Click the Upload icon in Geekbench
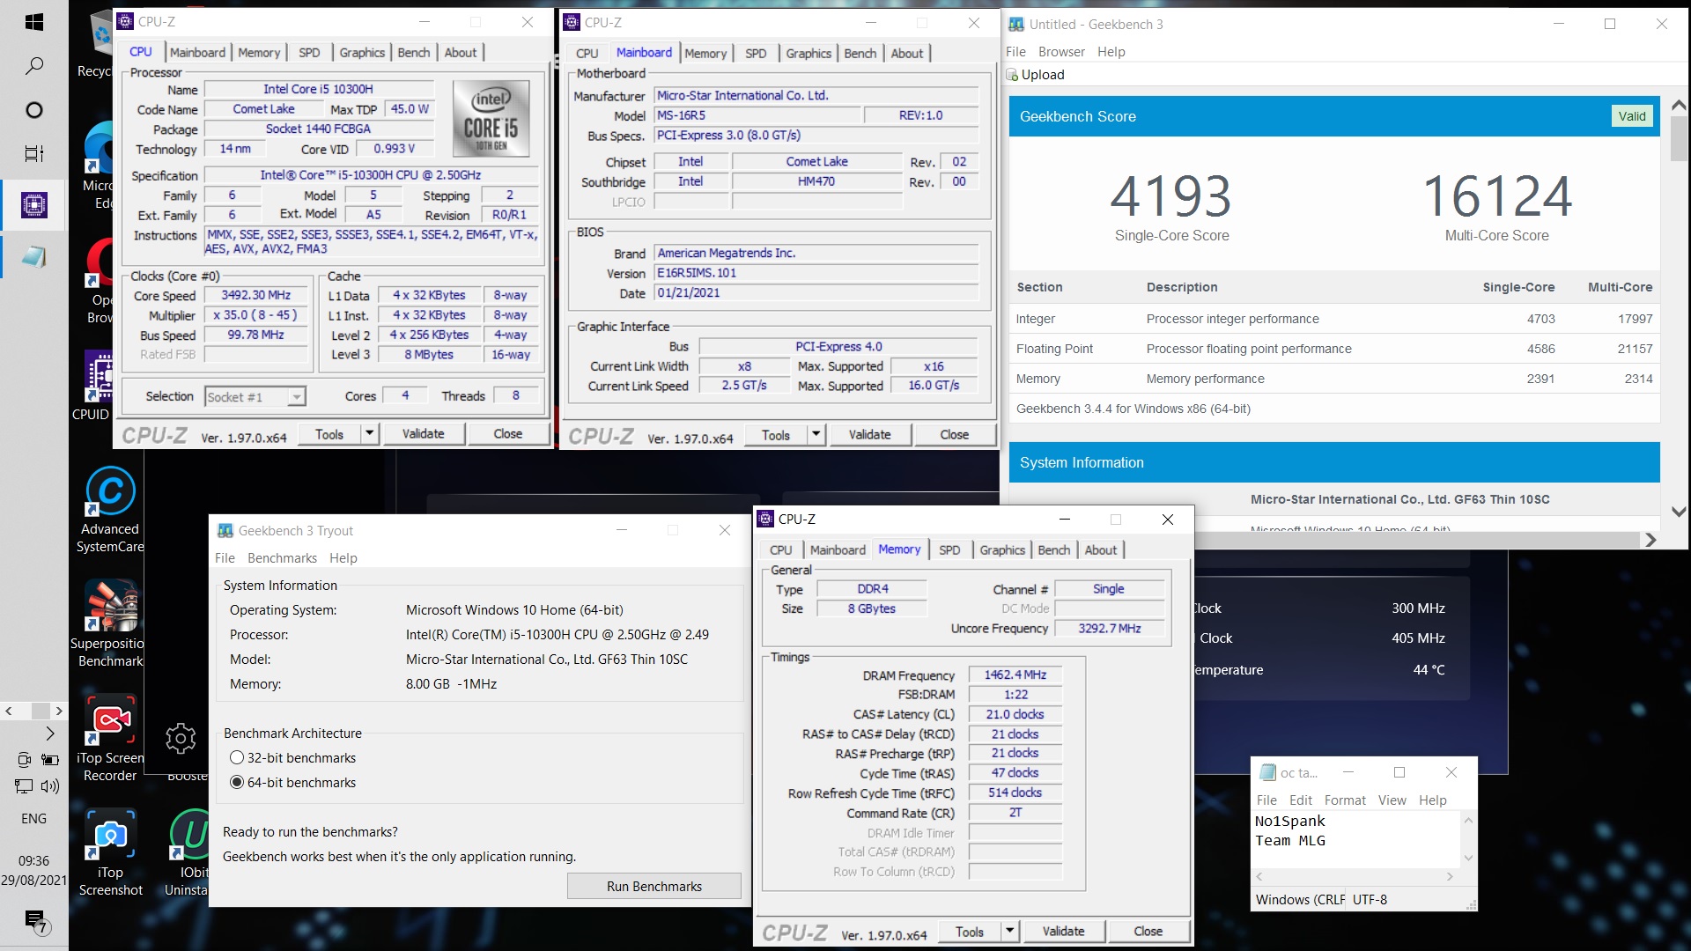The width and height of the screenshot is (1691, 951). 1013,75
